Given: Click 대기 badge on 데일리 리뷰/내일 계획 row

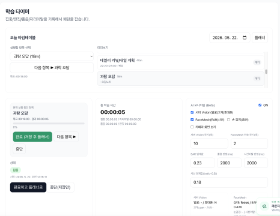Looking at the screenshot, I should point(257,62).
